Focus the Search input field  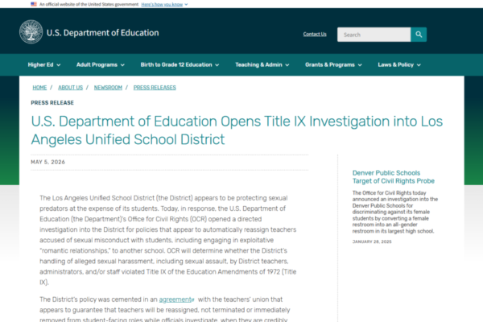tap(374, 35)
